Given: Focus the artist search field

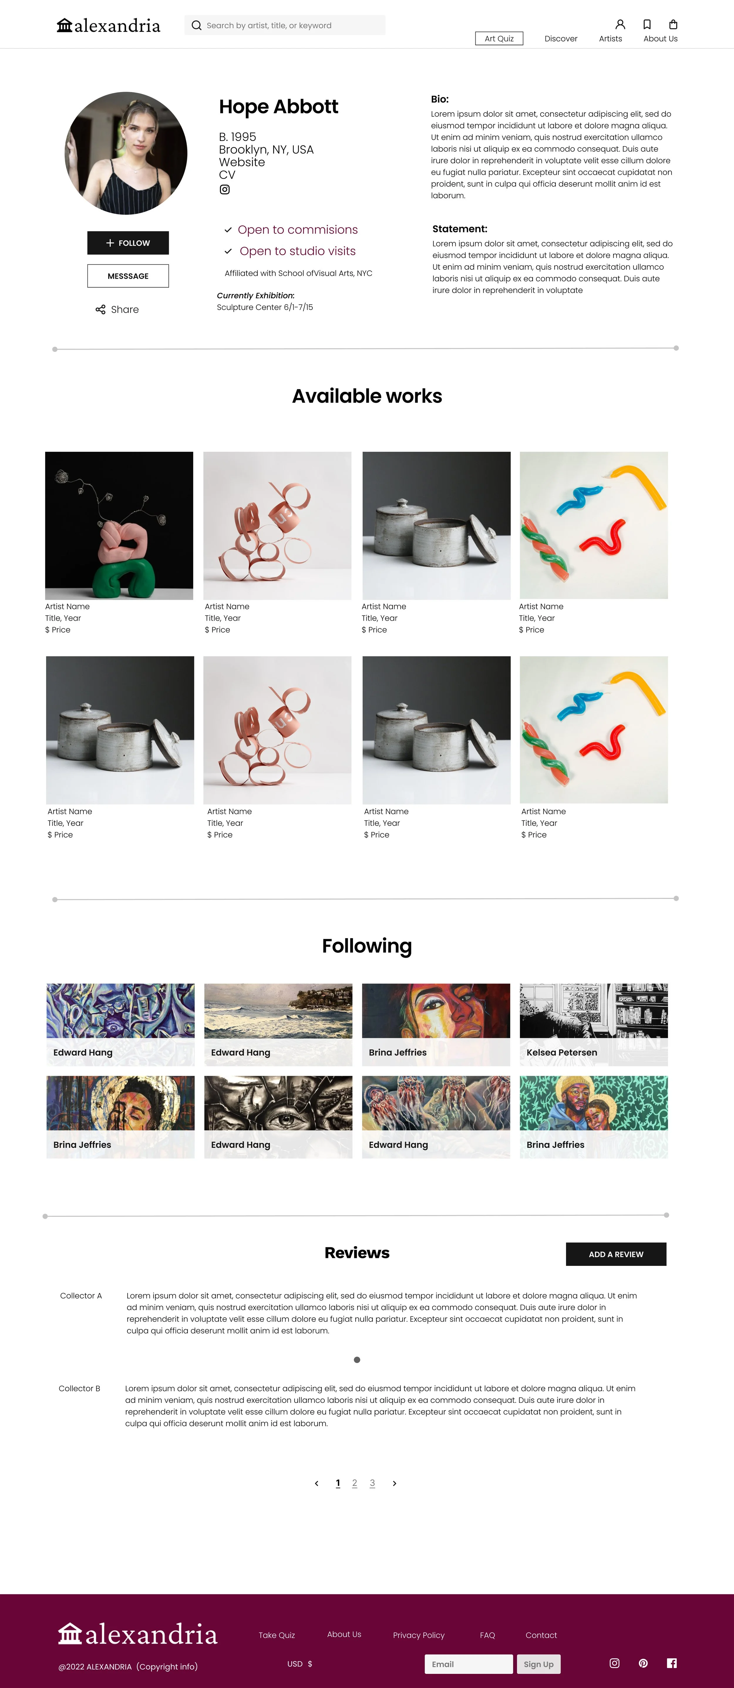Looking at the screenshot, I should pos(285,26).
